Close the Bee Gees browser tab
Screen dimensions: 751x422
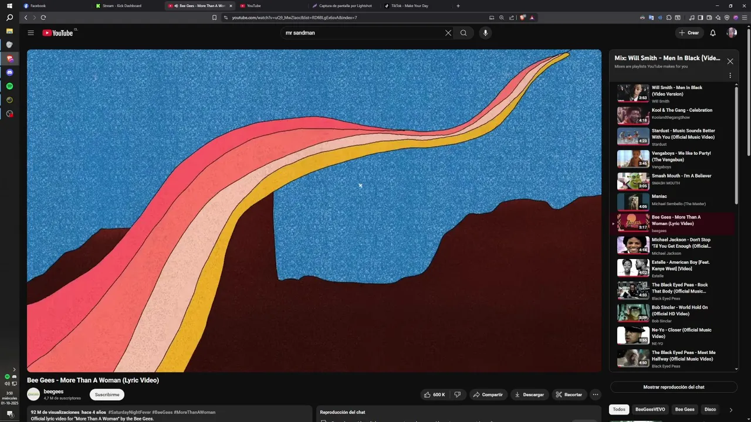(231, 6)
